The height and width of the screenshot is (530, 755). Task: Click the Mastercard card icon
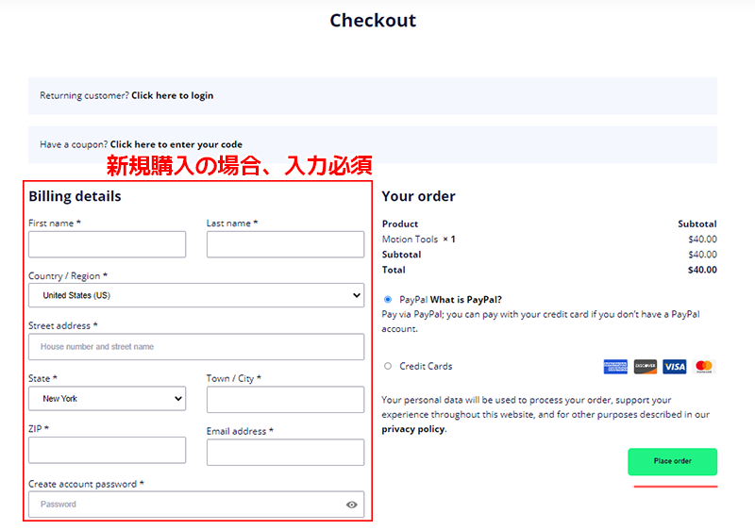[x=704, y=367]
